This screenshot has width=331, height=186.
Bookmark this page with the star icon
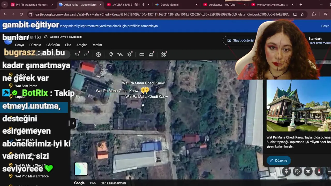coord(302,14)
